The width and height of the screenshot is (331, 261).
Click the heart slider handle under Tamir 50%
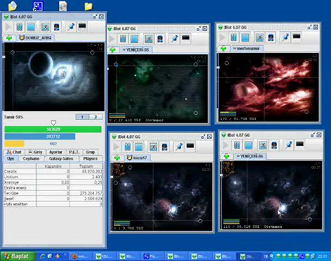click(53, 122)
